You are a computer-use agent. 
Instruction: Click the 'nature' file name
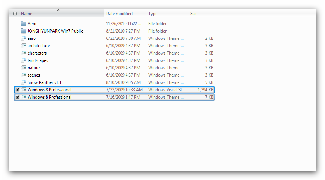34,68
